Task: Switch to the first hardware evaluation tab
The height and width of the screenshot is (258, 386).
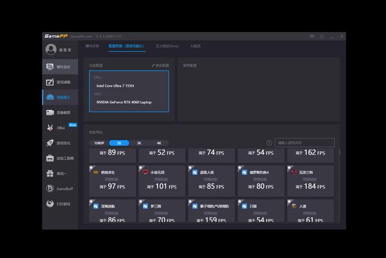Action: click(92, 46)
